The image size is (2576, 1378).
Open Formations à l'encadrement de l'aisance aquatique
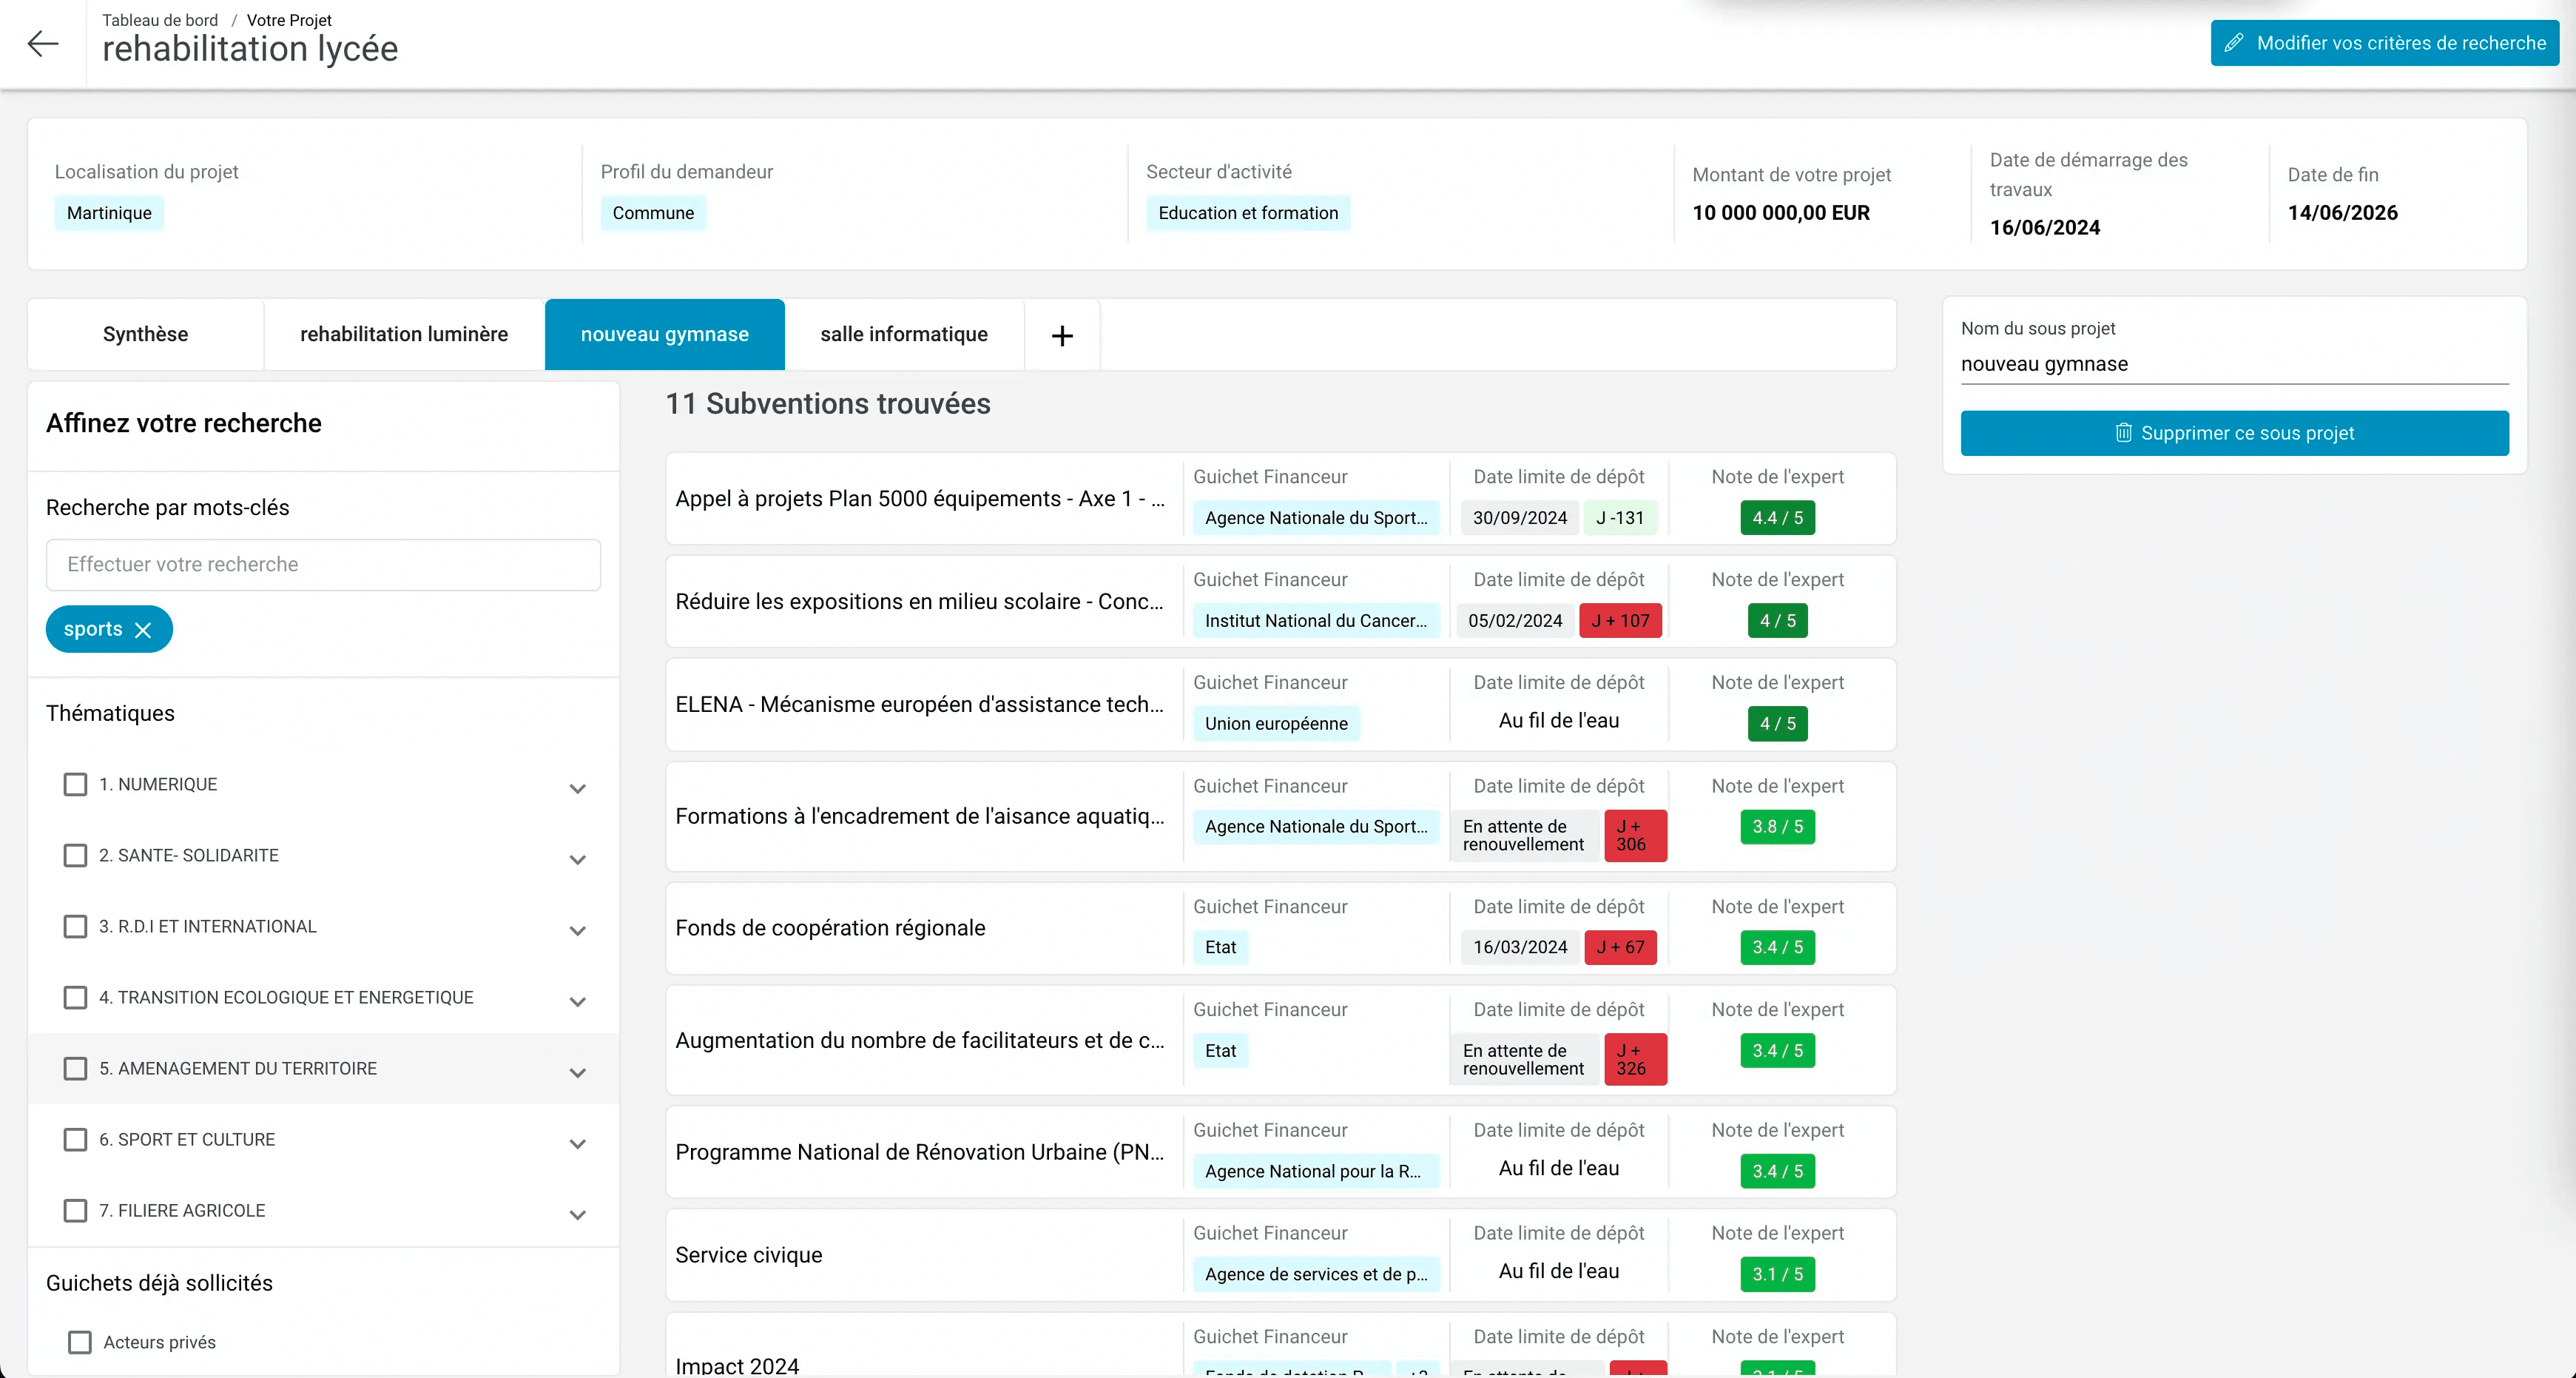click(x=920, y=816)
